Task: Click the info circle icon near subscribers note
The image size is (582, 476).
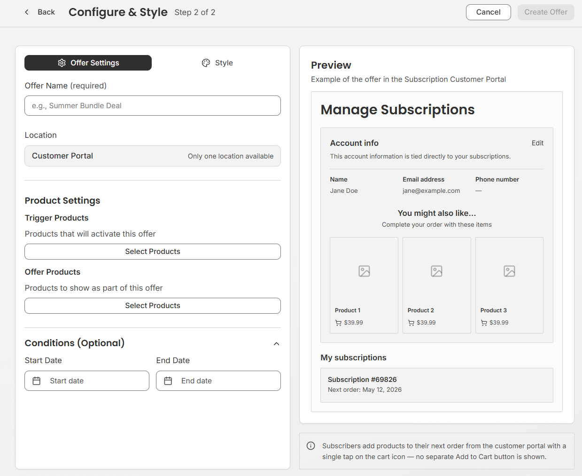Action: 311,446
